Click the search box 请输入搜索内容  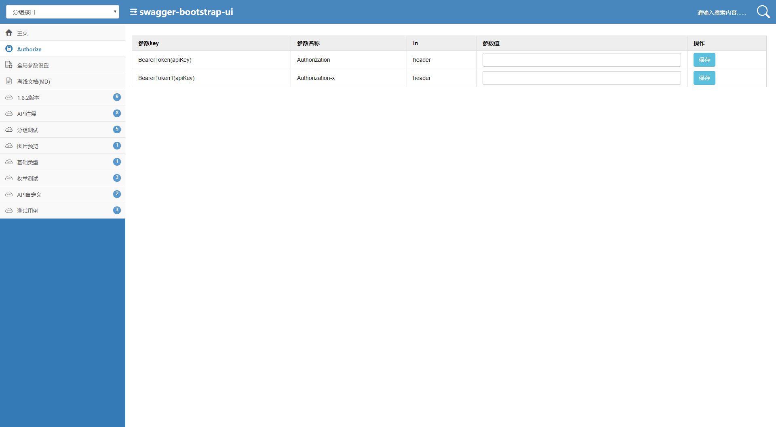click(x=721, y=13)
